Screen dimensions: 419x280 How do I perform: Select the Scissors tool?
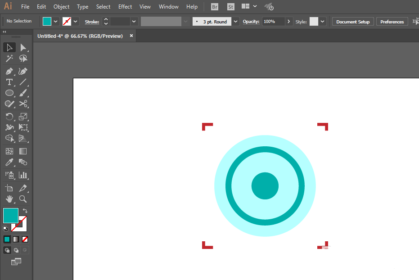[23, 104]
